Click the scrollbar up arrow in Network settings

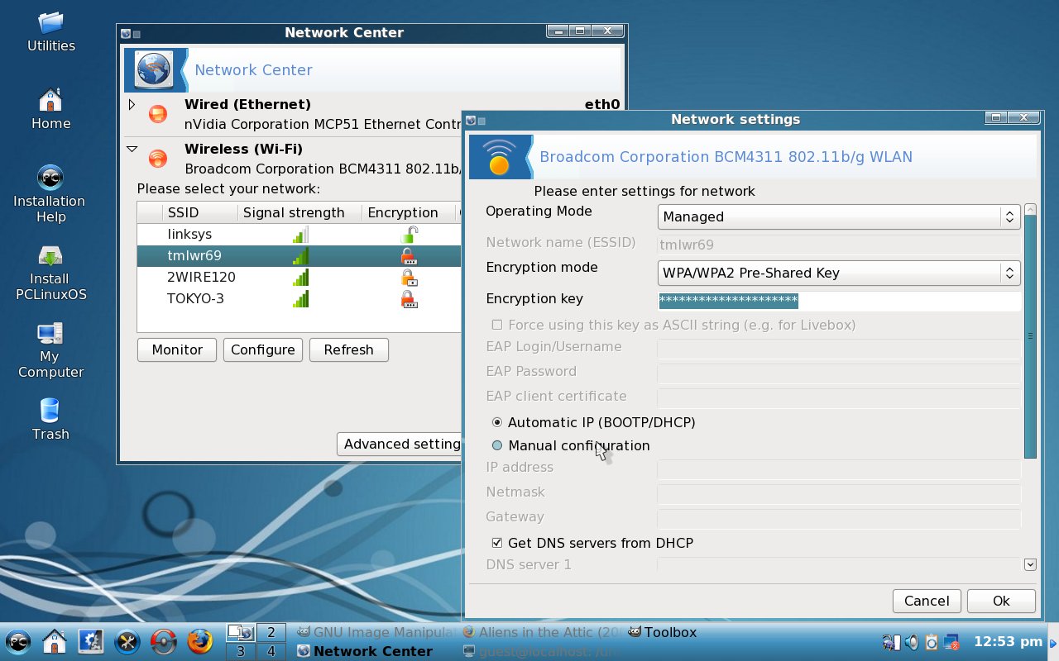point(1030,210)
